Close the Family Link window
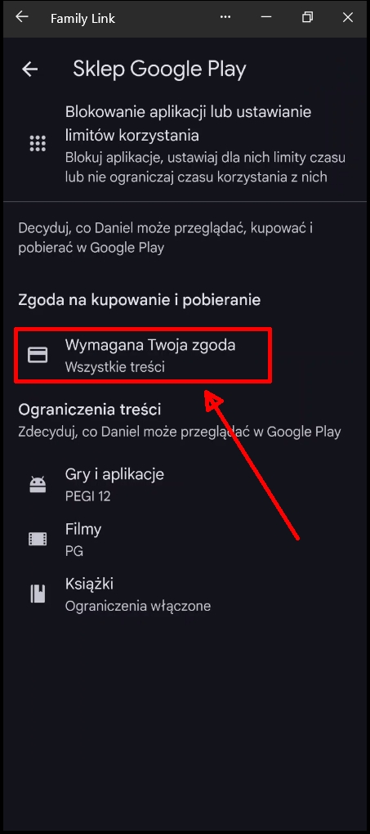The width and height of the screenshot is (370, 834). 348,17
